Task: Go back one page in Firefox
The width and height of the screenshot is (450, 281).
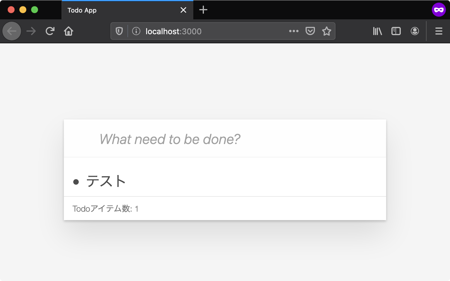Action: click(x=12, y=31)
